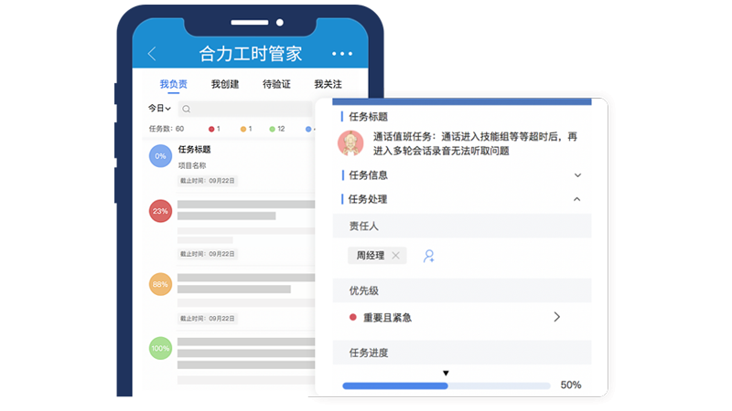Click the 合力工时管家 app title

tap(251, 54)
